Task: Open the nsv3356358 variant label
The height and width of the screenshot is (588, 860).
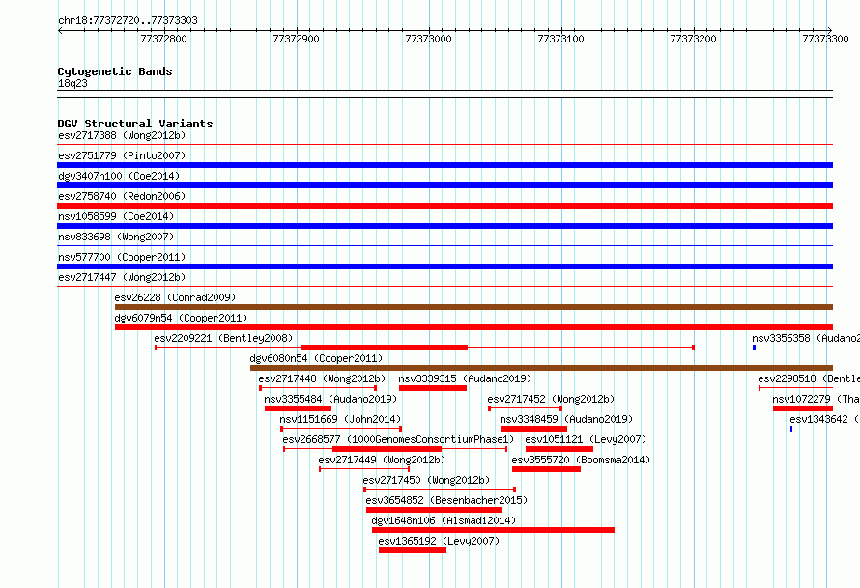Action: (x=806, y=338)
